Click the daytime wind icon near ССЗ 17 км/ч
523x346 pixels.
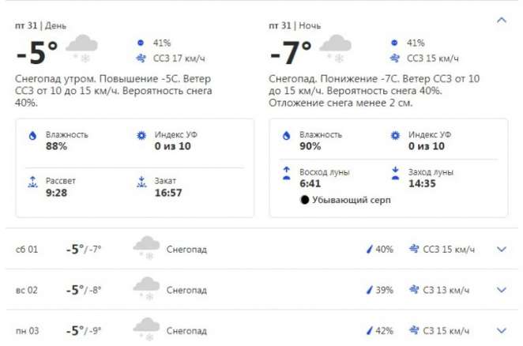tap(141, 58)
